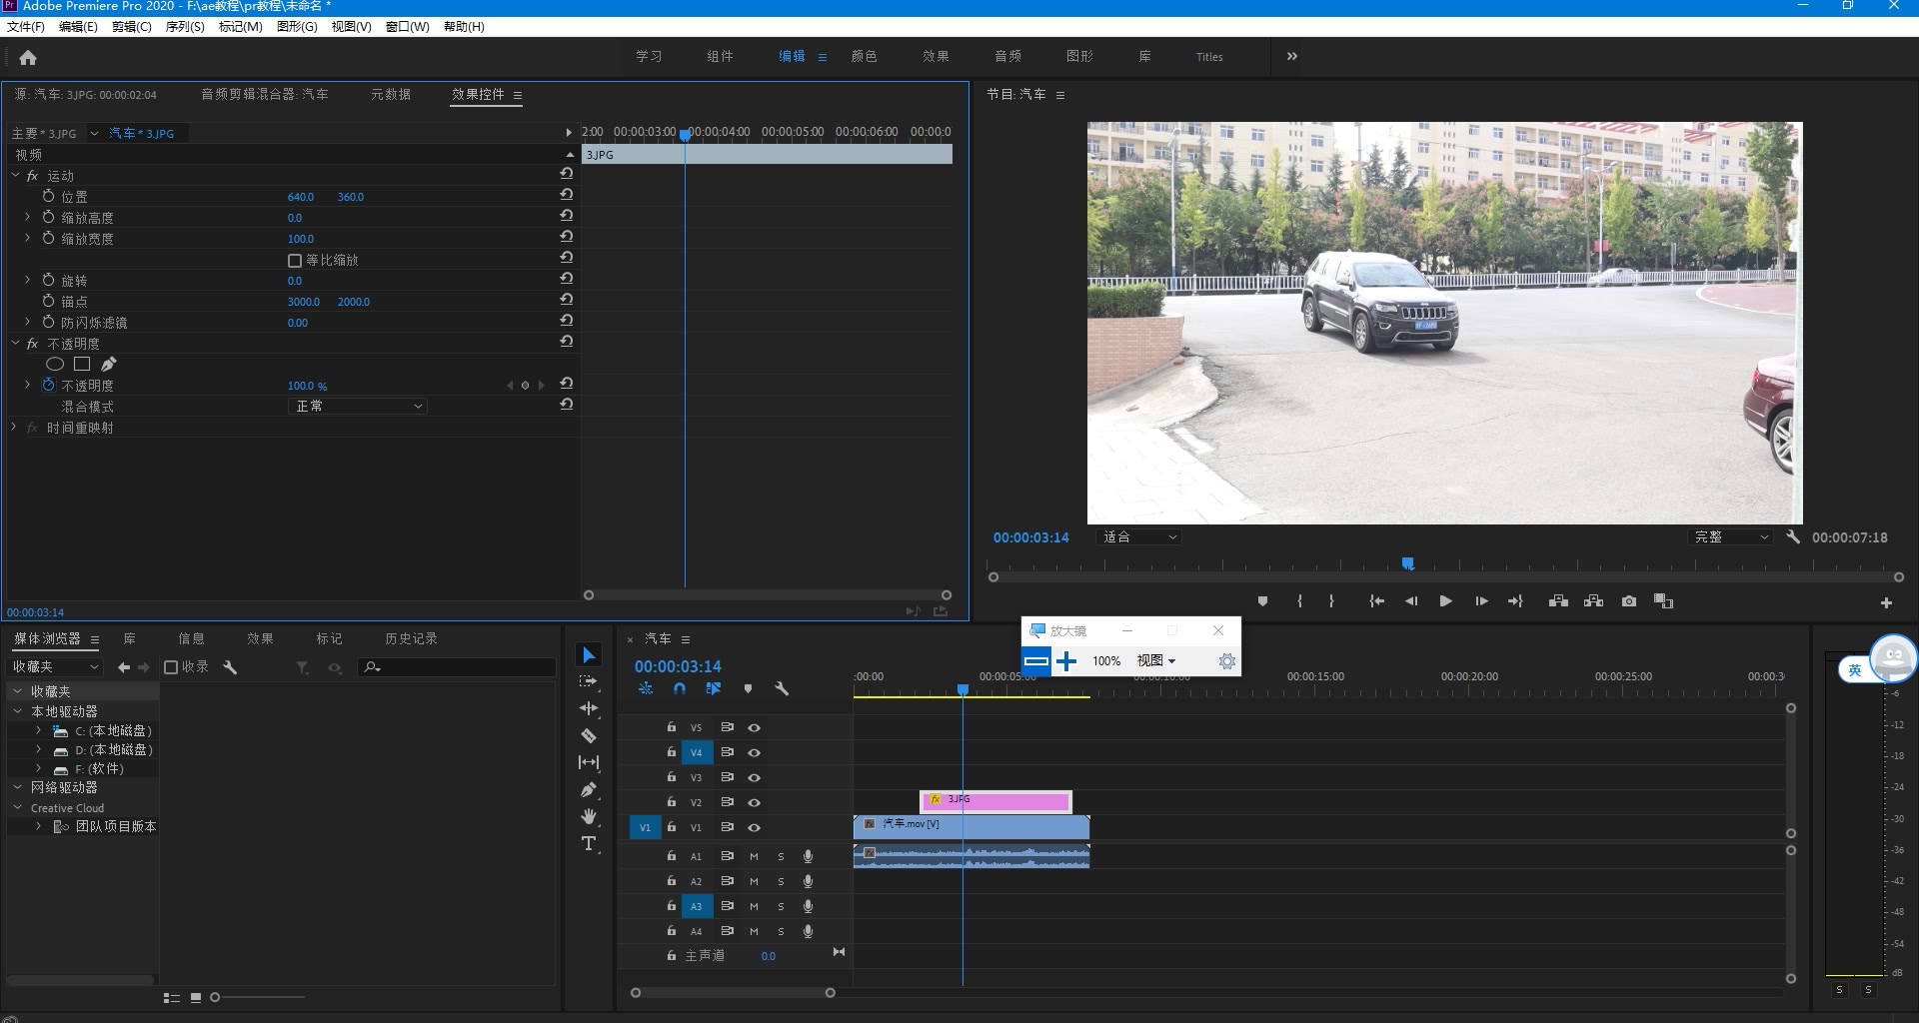Open the 适合 zoom level dropdown
Screen dimensions: 1919x1023
1138,537
